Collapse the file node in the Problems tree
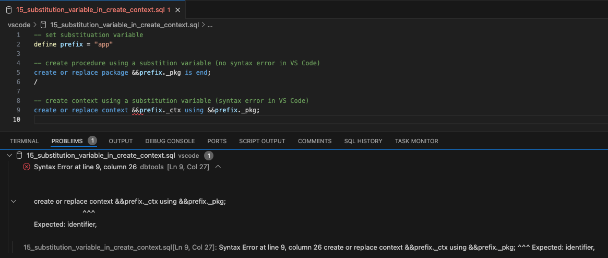608x258 pixels. [x=9, y=156]
